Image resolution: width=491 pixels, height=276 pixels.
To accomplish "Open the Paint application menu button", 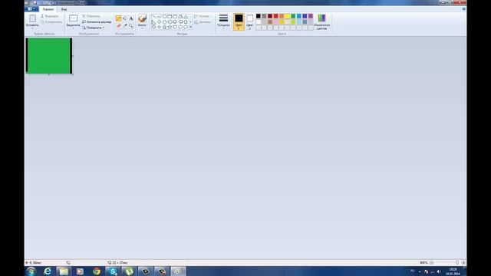I will [x=31, y=9].
